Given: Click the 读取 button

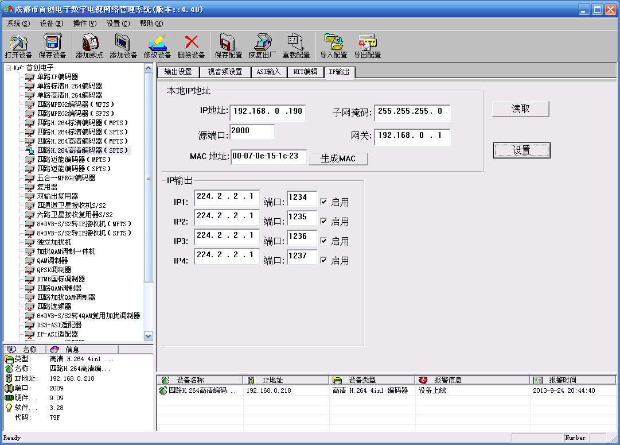Looking at the screenshot, I should [x=520, y=109].
